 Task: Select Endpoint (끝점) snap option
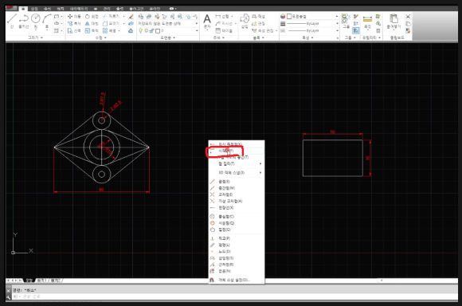point(237,182)
